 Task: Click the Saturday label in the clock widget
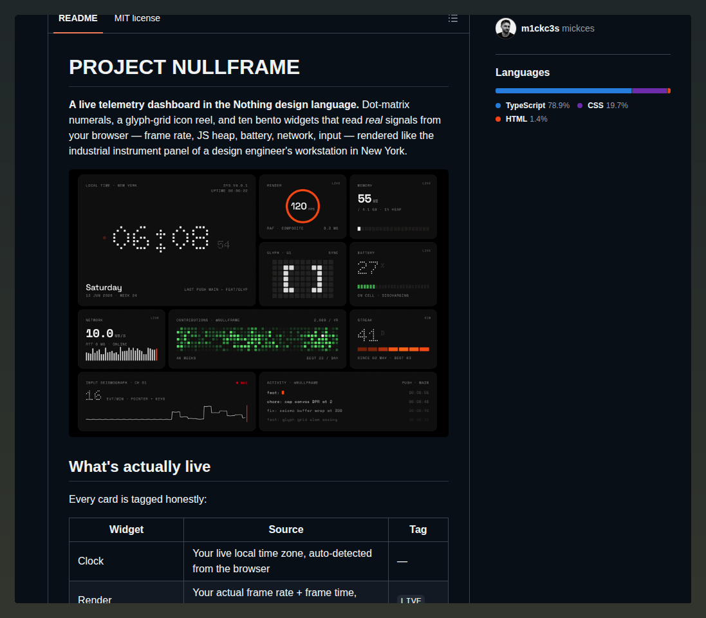[x=104, y=287]
